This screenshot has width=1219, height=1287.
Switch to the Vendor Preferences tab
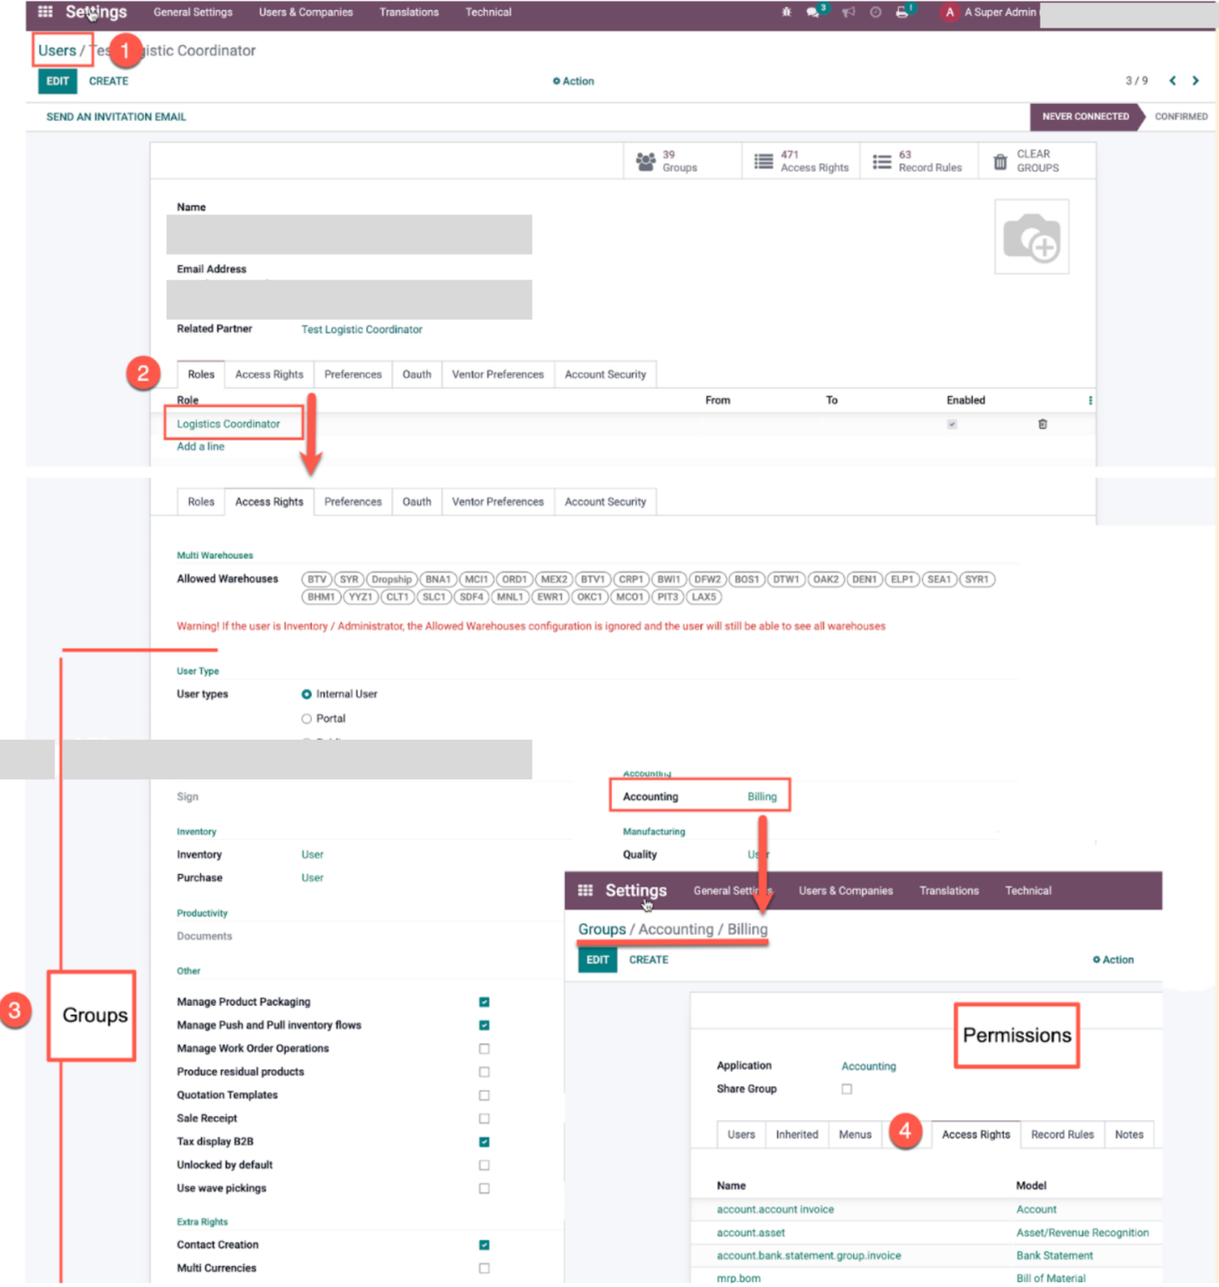[x=498, y=374]
